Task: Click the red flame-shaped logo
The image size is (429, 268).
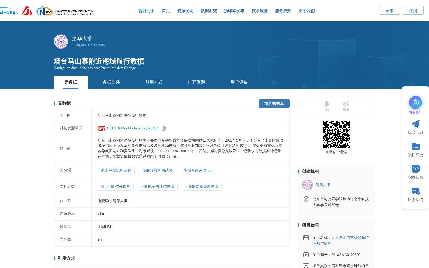Action: [x=27, y=11]
